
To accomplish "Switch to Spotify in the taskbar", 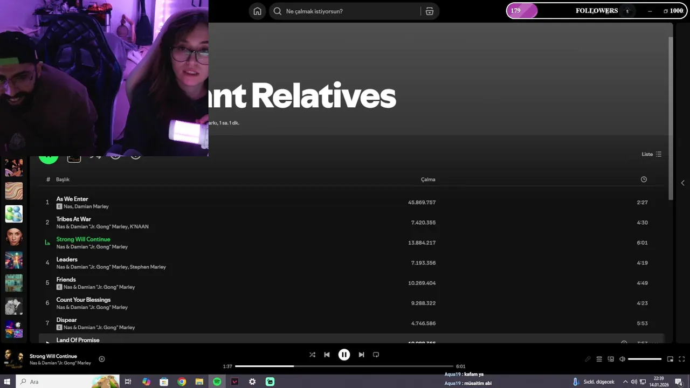I will coord(217,382).
